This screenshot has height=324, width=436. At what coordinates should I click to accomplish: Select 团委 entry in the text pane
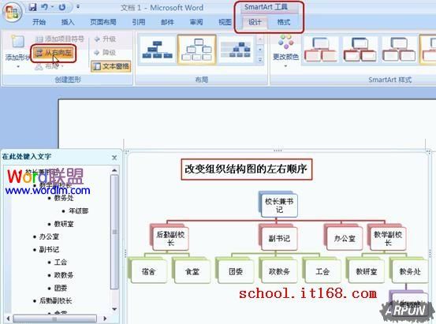pos(61,288)
